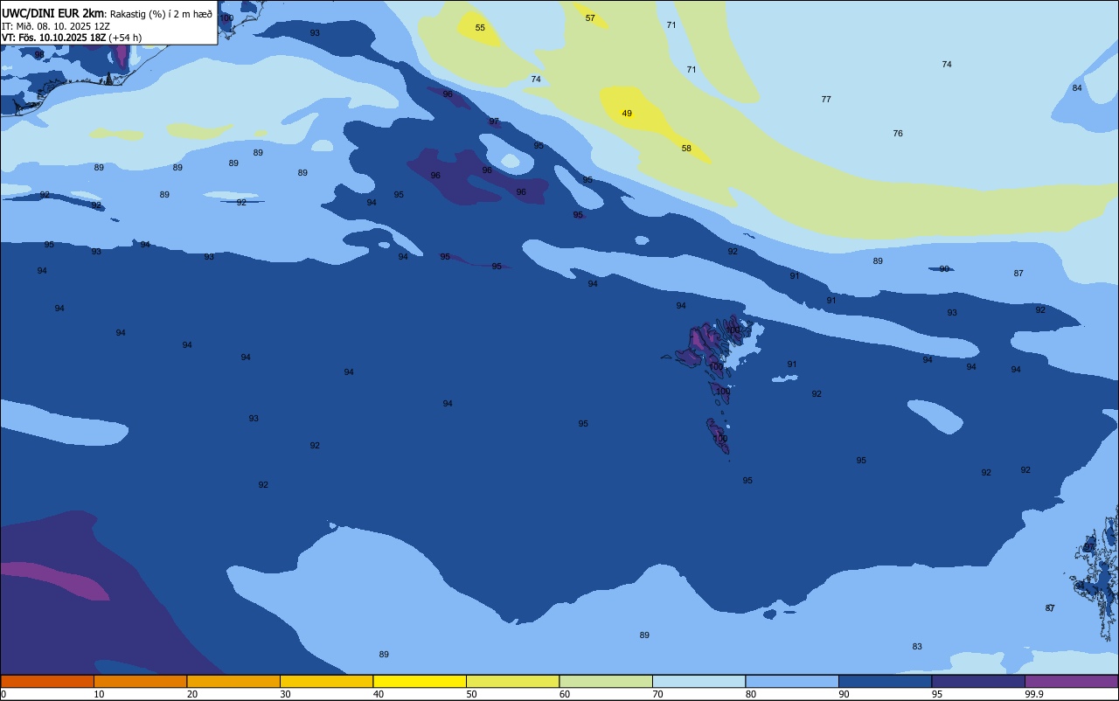Click the legend tick label 10
This screenshot has height=701, width=1119.
[x=99, y=694]
